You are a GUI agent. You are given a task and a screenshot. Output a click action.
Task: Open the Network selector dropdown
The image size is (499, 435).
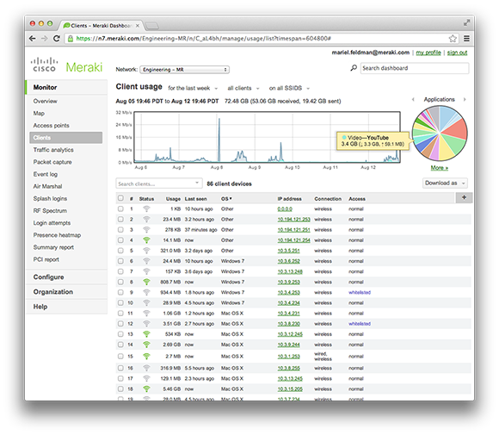coord(185,70)
